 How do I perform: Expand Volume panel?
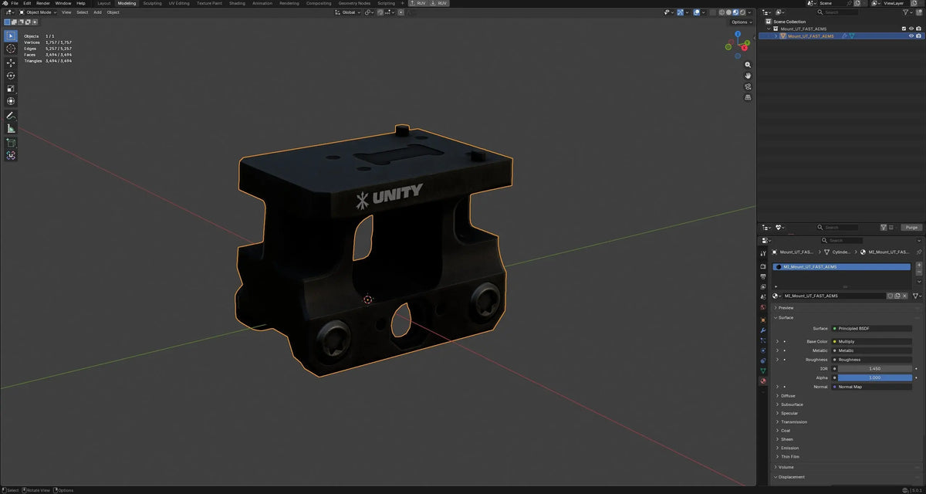[x=784, y=467]
